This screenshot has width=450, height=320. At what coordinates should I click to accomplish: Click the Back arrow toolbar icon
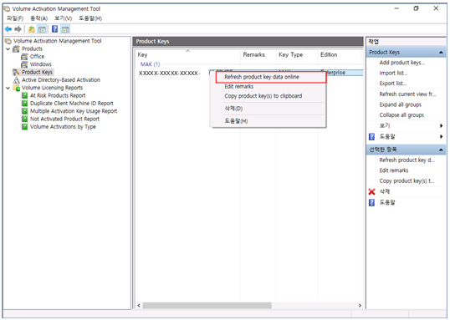8,29
